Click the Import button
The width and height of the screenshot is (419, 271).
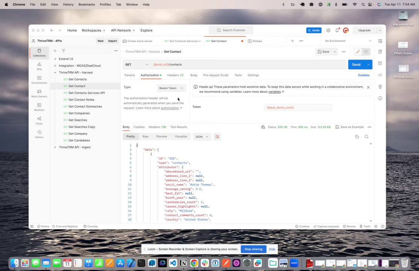pos(112,41)
